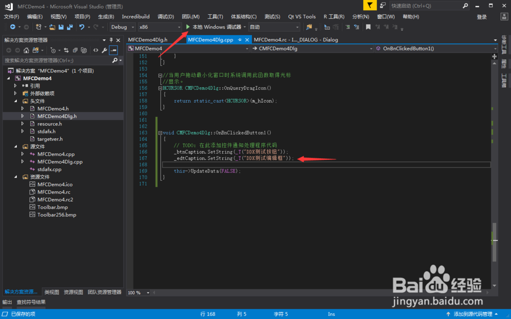Click the Undo arrow icon
The width and height of the screenshot is (511, 319).
82,28
